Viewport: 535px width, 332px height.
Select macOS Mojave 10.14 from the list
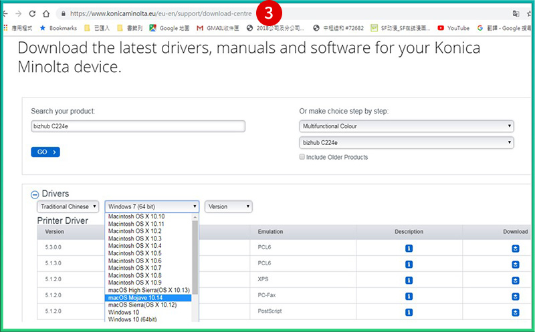[x=148, y=298]
